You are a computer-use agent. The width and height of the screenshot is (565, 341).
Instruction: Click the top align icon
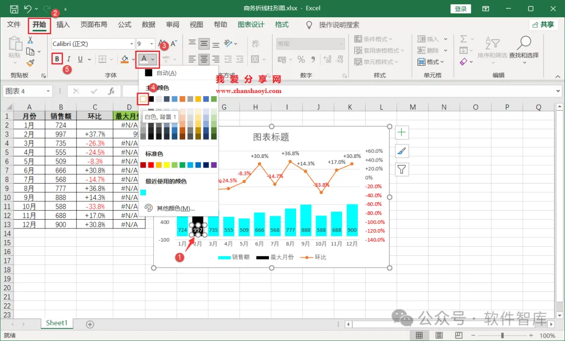tap(192, 43)
